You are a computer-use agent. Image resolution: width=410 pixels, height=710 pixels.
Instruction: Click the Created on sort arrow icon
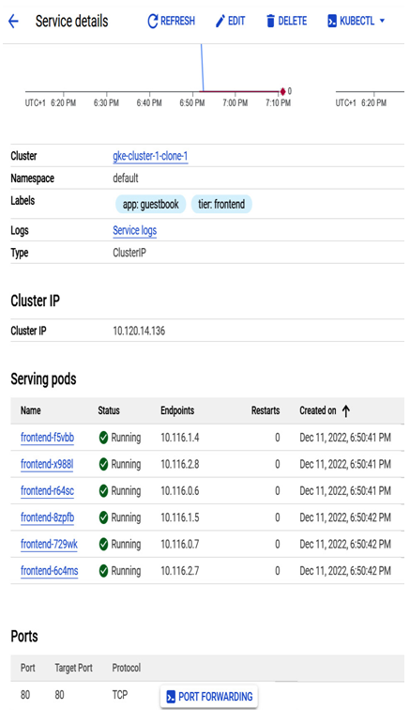[x=346, y=411]
